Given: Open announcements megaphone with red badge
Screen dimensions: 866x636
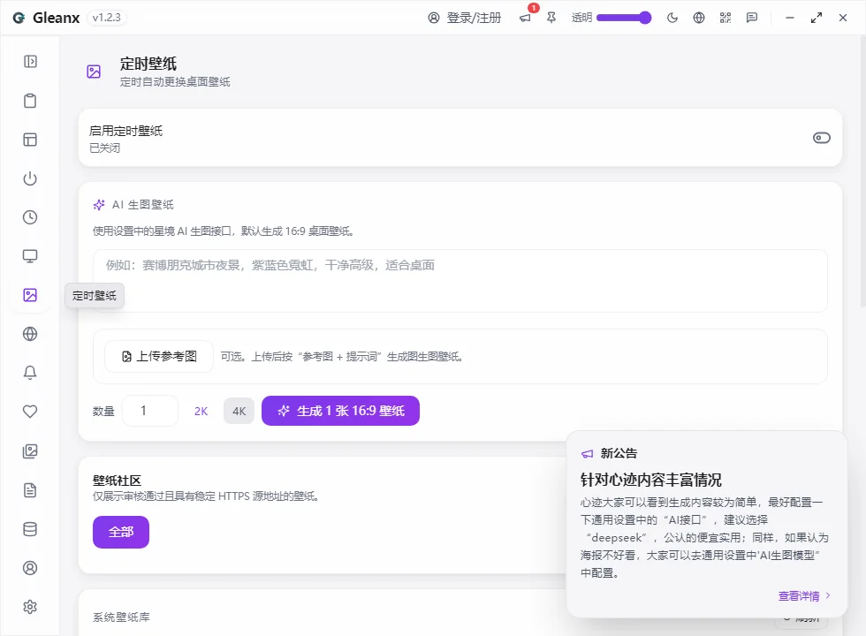Looking at the screenshot, I should tap(525, 18).
